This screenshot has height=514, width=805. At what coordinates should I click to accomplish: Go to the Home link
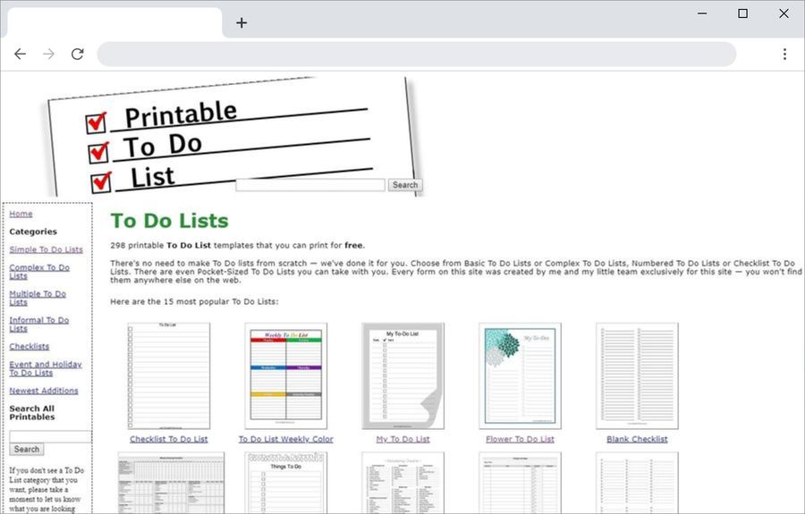coord(21,214)
